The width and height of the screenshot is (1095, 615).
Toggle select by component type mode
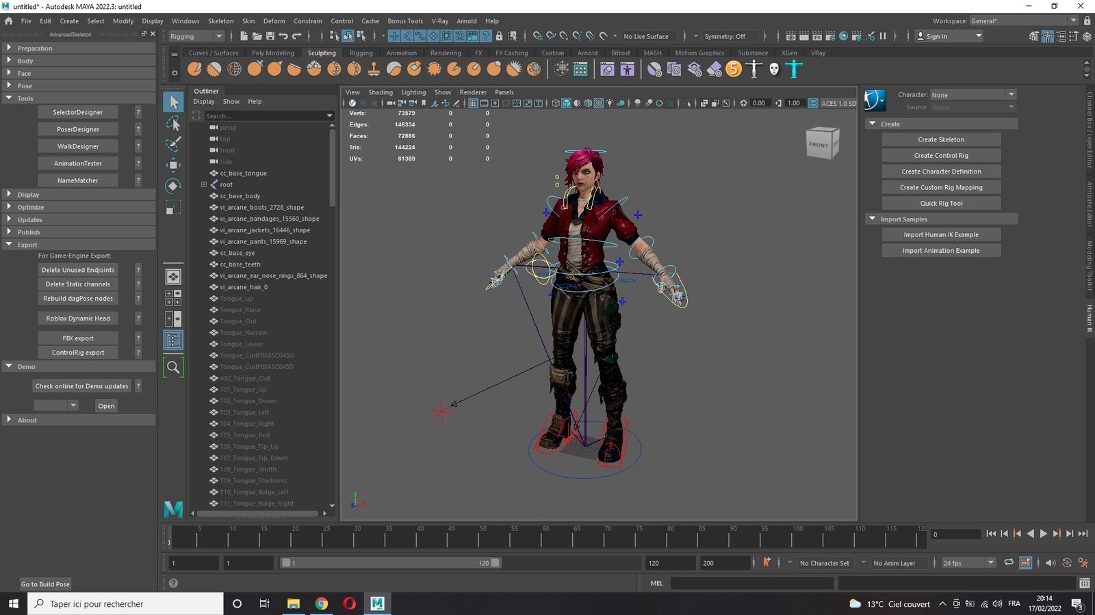[x=361, y=36]
